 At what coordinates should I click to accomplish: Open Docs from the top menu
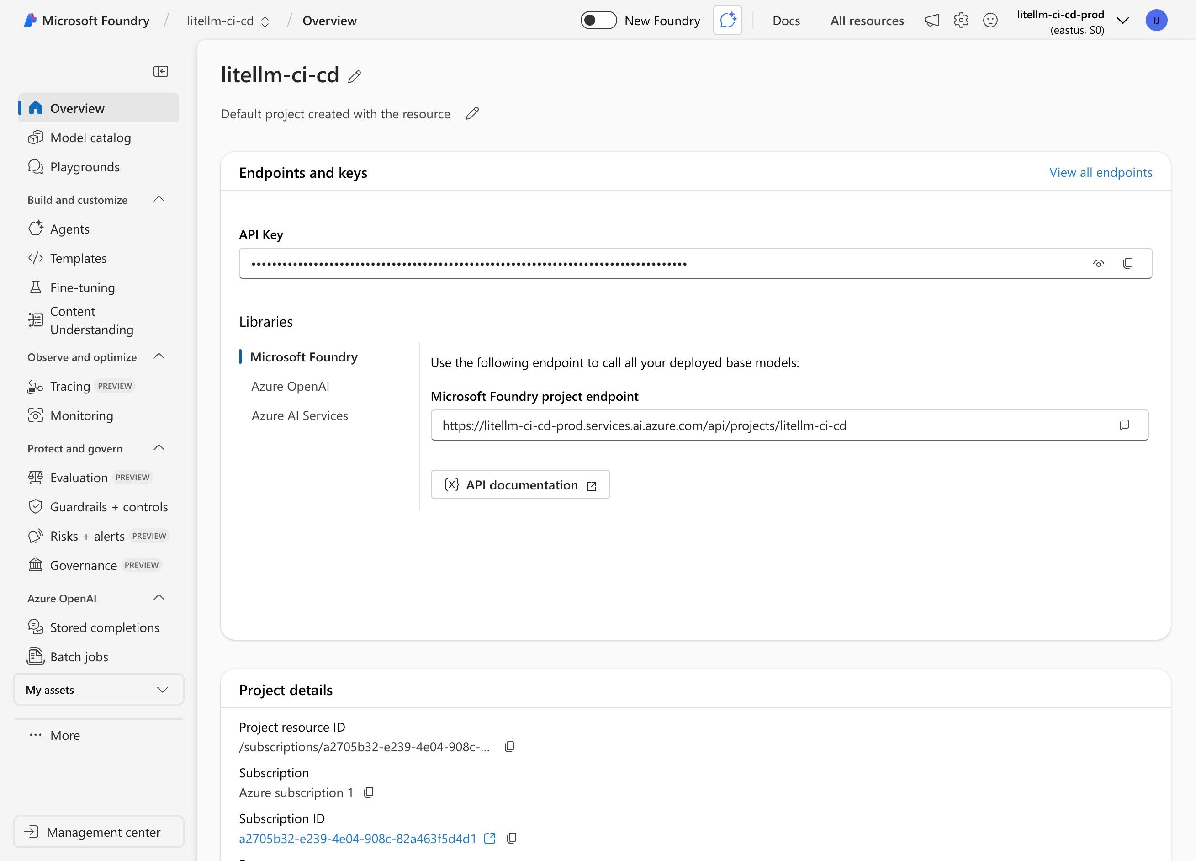click(786, 21)
